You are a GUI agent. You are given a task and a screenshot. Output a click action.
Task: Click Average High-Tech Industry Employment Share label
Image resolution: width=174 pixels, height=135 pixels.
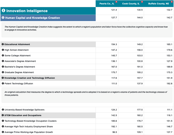pos(29,127)
